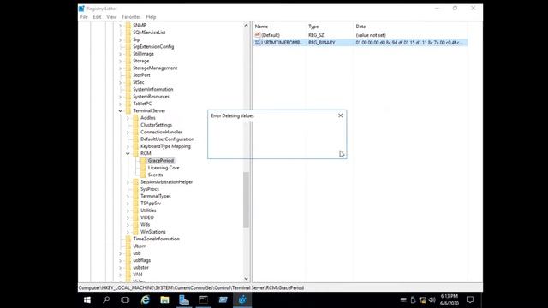The width and height of the screenshot is (548, 308).
Task: Open File Explorer from taskbar
Action: pyautogui.click(x=164, y=299)
